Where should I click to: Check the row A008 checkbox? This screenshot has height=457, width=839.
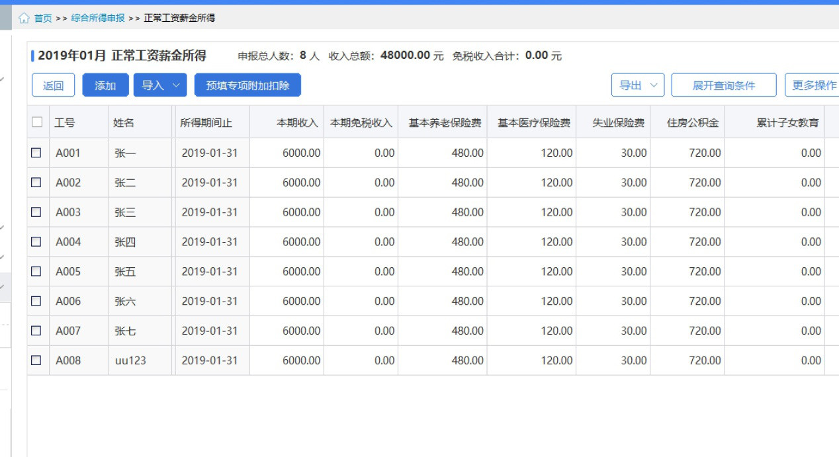[36, 360]
